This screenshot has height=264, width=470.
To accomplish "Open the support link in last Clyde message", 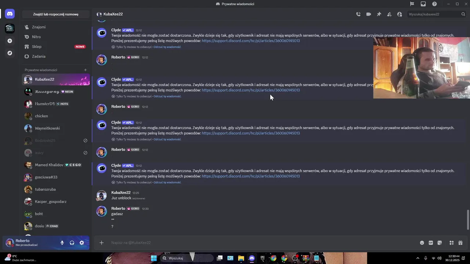I will pyautogui.click(x=251, y=176).
